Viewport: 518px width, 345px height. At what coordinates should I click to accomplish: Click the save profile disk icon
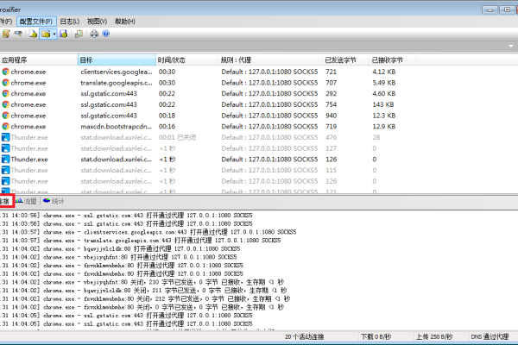click(65, 34)
